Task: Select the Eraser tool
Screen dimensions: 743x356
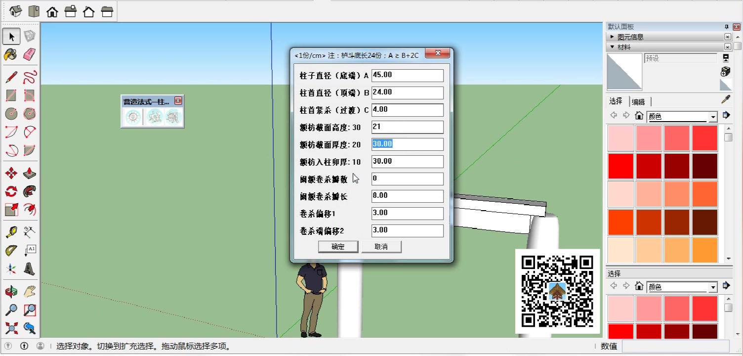Action: pos(30,54)
